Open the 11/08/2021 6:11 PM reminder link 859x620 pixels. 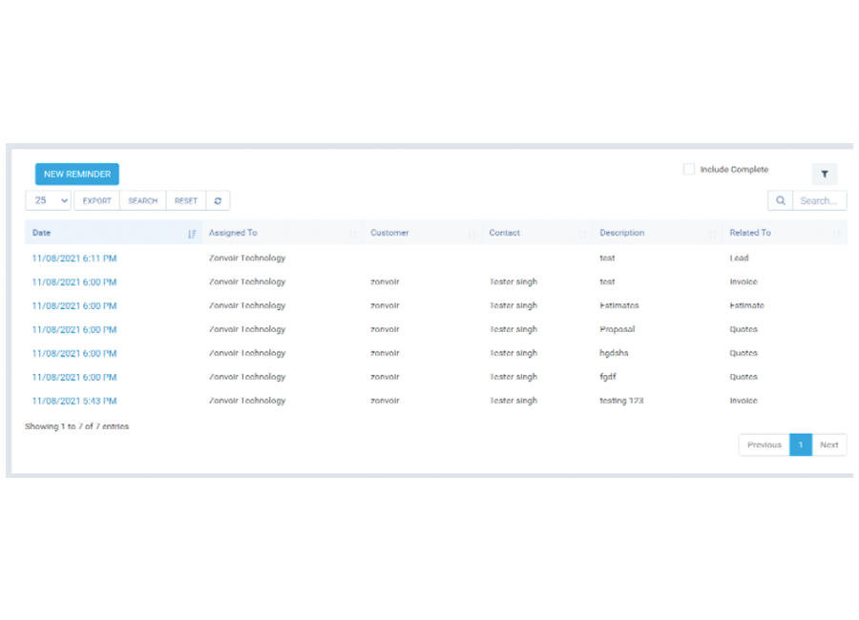[74, 258]
